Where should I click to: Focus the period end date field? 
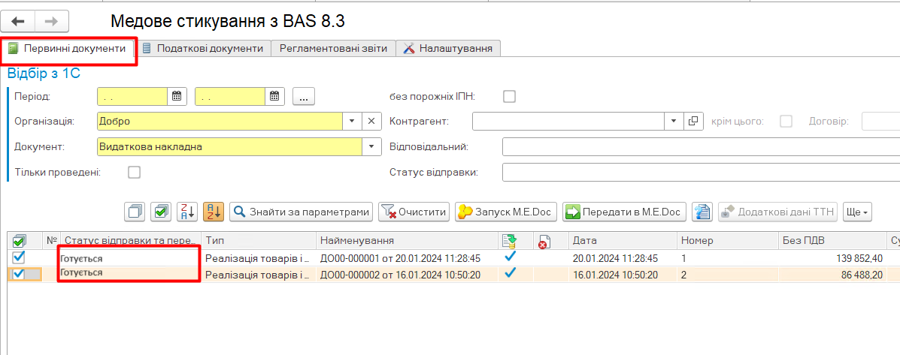pos(230,96)
